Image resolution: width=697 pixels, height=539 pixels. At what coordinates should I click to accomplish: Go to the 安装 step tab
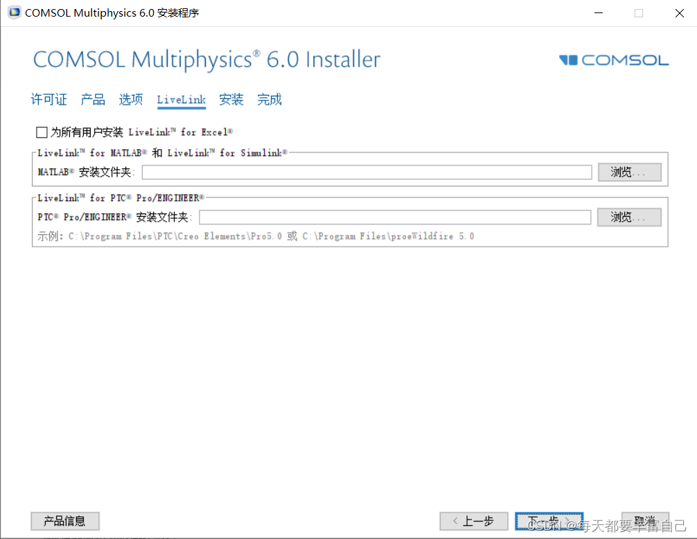(x=231, y=99)
